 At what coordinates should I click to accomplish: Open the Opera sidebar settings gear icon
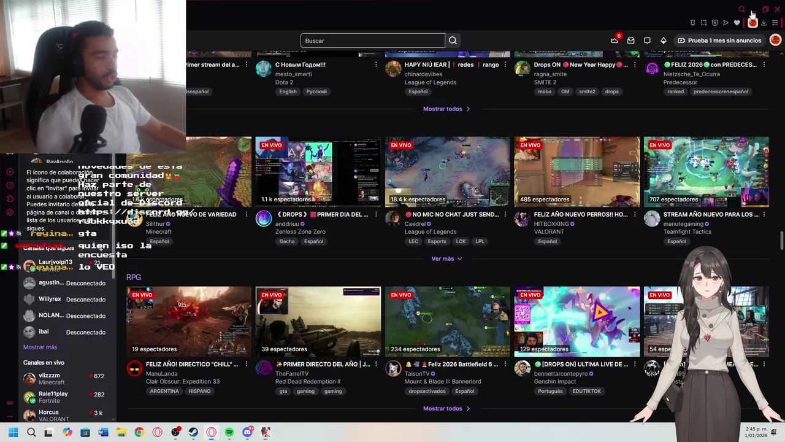(10, 212)
